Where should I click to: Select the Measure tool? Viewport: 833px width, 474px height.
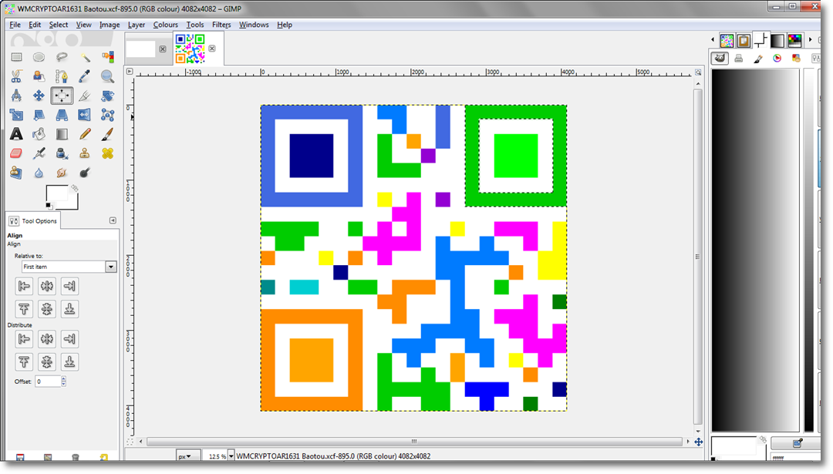point(16,96)
